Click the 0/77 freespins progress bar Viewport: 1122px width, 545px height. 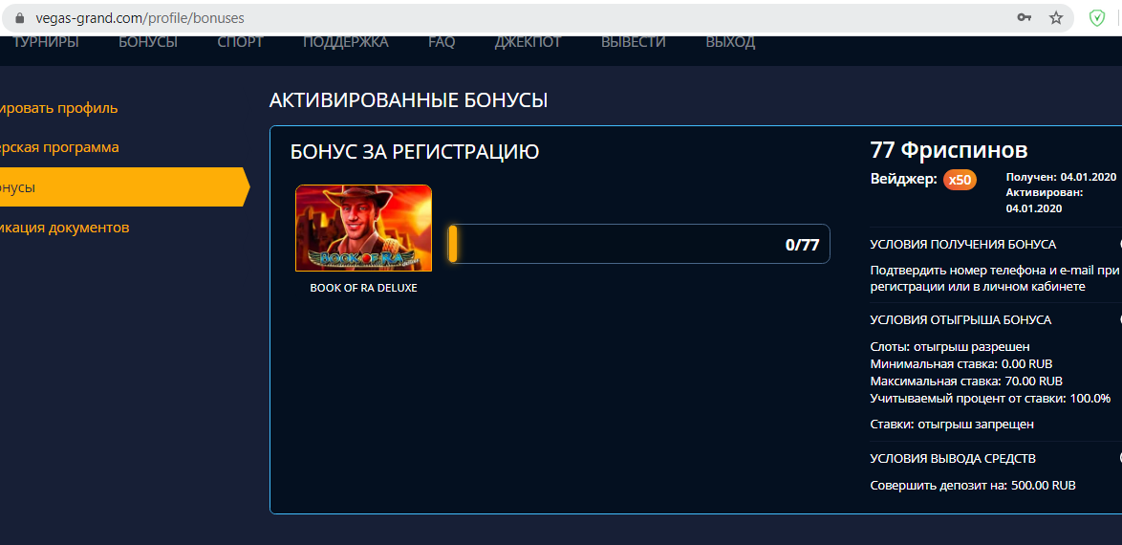(639, 244)
